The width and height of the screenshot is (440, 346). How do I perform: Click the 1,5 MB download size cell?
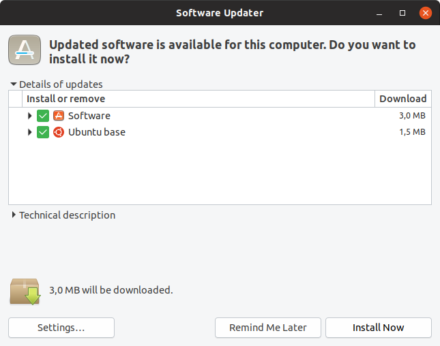click(x=412, y=132)
